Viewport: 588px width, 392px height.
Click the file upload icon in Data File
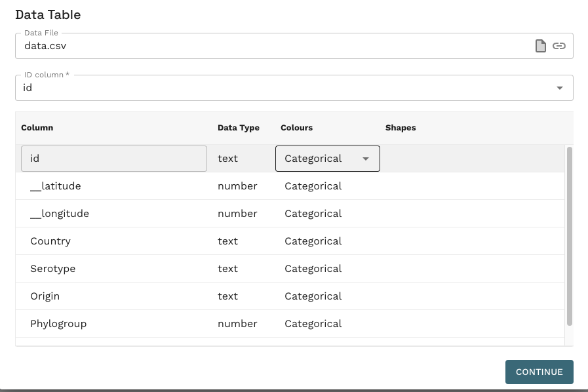[x=540, y=46]
